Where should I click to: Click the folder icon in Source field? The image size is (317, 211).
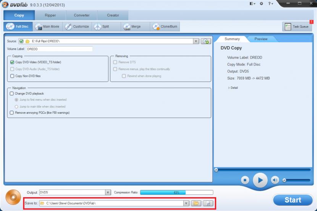[x=27, y=41]
